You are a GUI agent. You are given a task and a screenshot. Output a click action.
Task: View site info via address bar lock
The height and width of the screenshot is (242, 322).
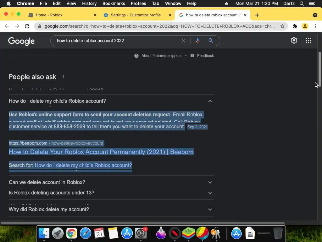(x=40, y=26)
